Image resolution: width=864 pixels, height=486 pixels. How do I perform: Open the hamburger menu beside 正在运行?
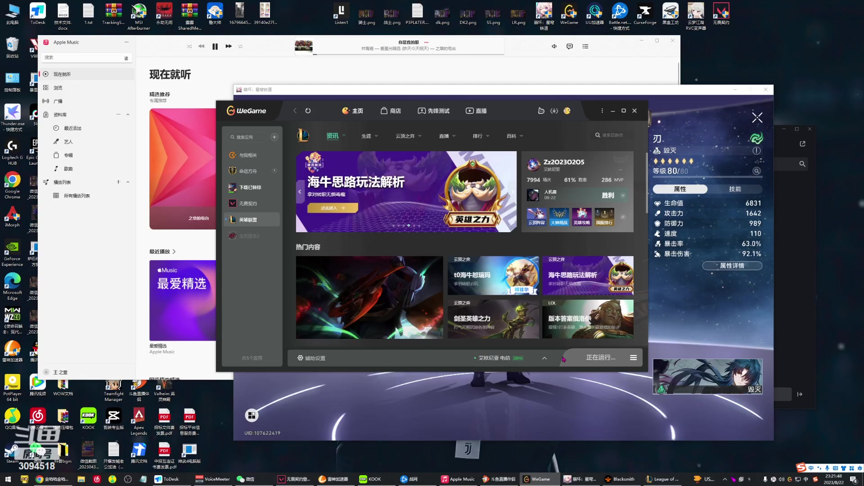(x=633, y=358)
